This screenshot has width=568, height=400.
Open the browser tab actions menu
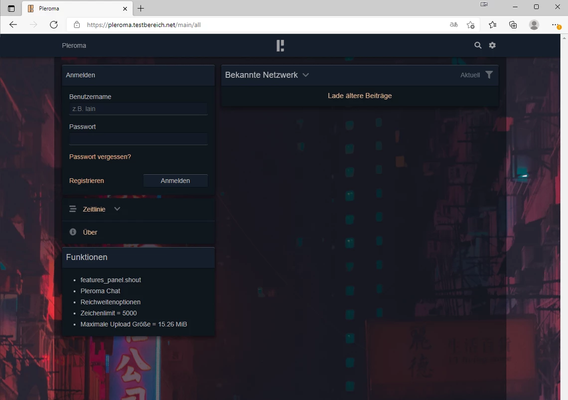11,8
